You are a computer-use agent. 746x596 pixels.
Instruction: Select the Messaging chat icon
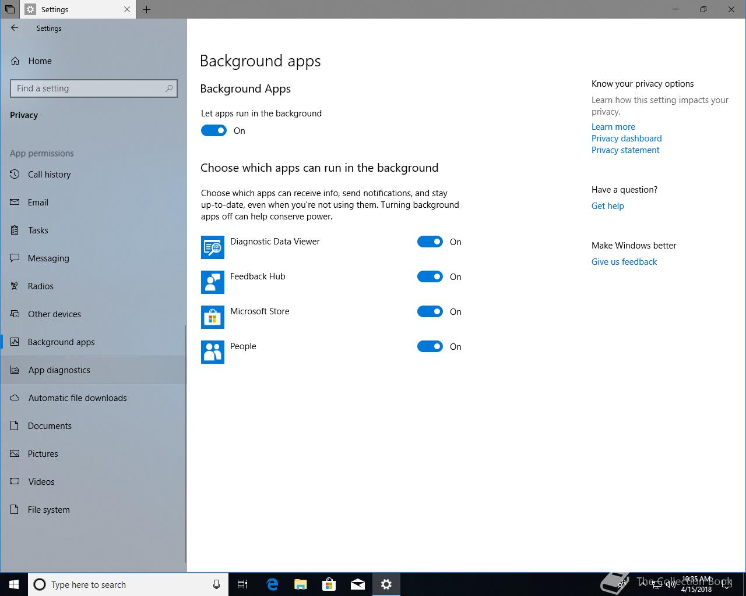pos(15,258)
